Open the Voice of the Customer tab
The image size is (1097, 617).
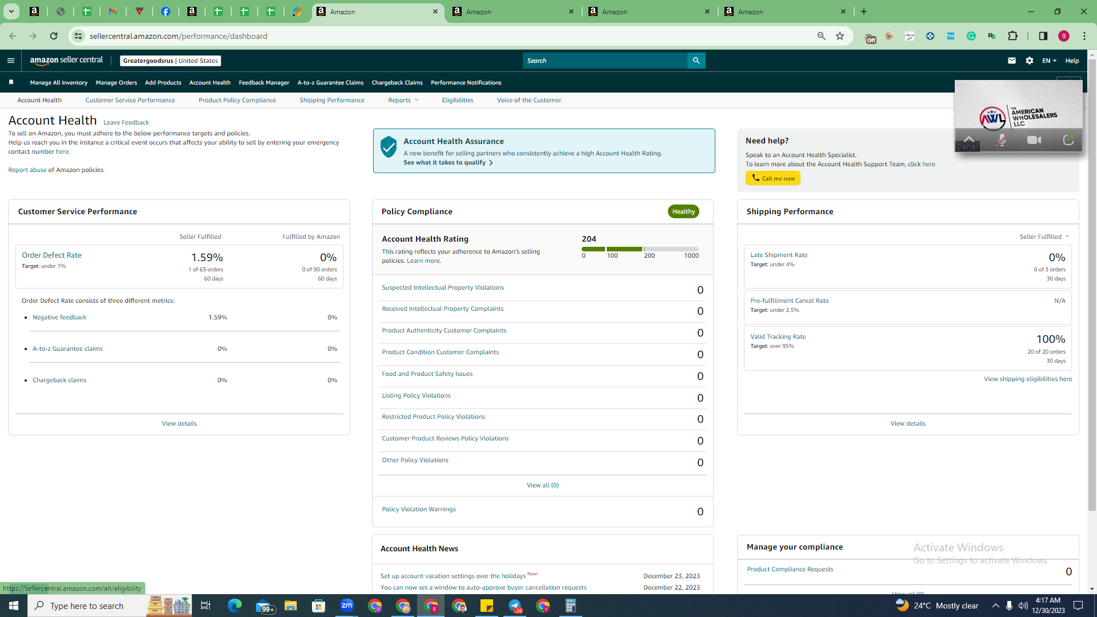point(529,100)
